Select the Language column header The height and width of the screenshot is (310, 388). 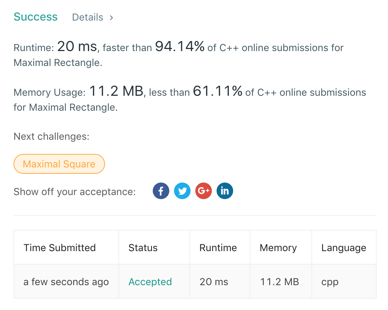[344, 248]
